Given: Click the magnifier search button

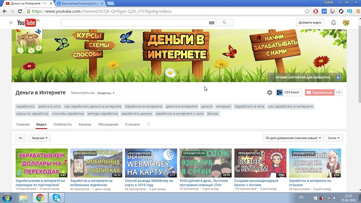Looking at the screenshot, I should coord(224,23).
